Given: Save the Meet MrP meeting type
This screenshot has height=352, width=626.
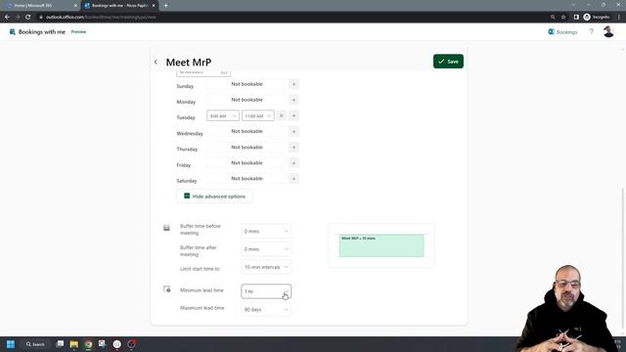Looking at the screenshot, I should 448,62.
